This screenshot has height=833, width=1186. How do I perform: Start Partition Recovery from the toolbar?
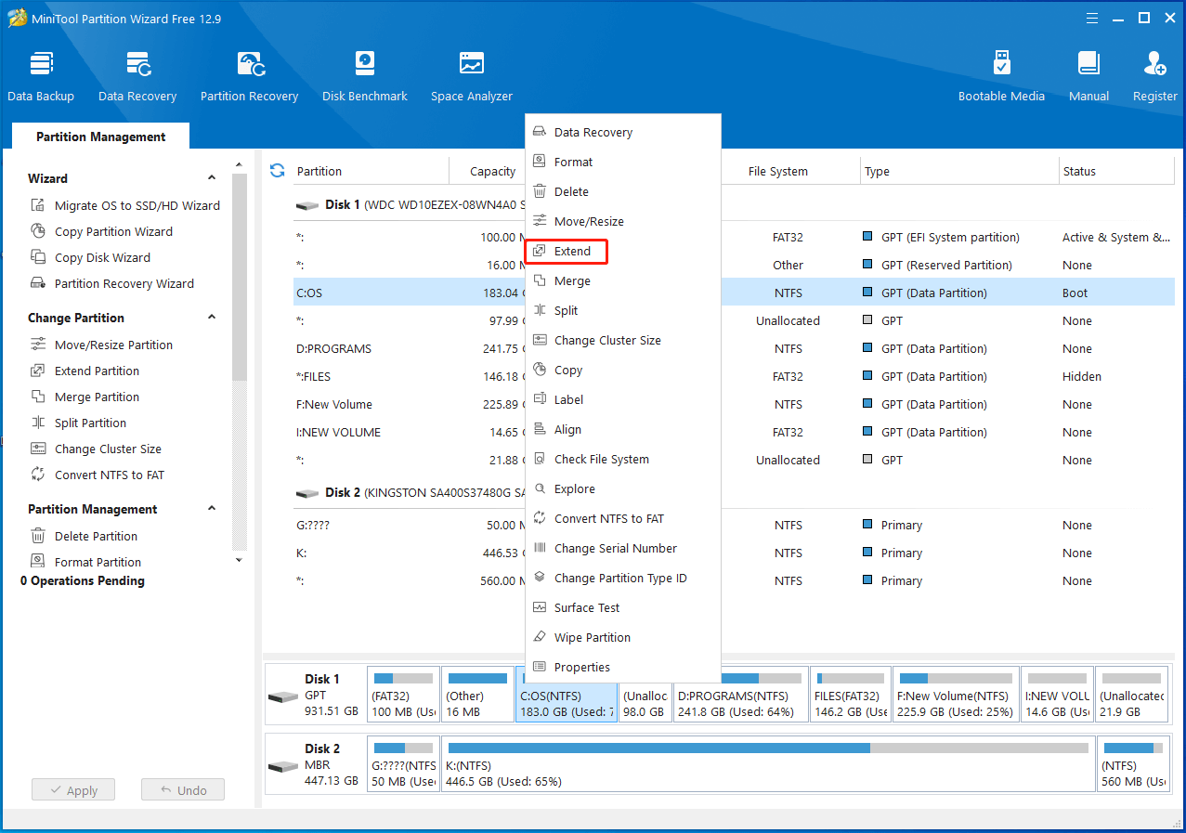[x=249, y=72]
